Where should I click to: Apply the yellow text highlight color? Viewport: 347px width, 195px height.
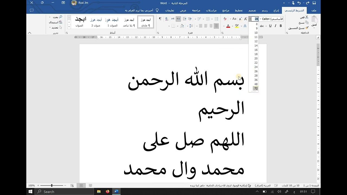click(x=237, y=26)
